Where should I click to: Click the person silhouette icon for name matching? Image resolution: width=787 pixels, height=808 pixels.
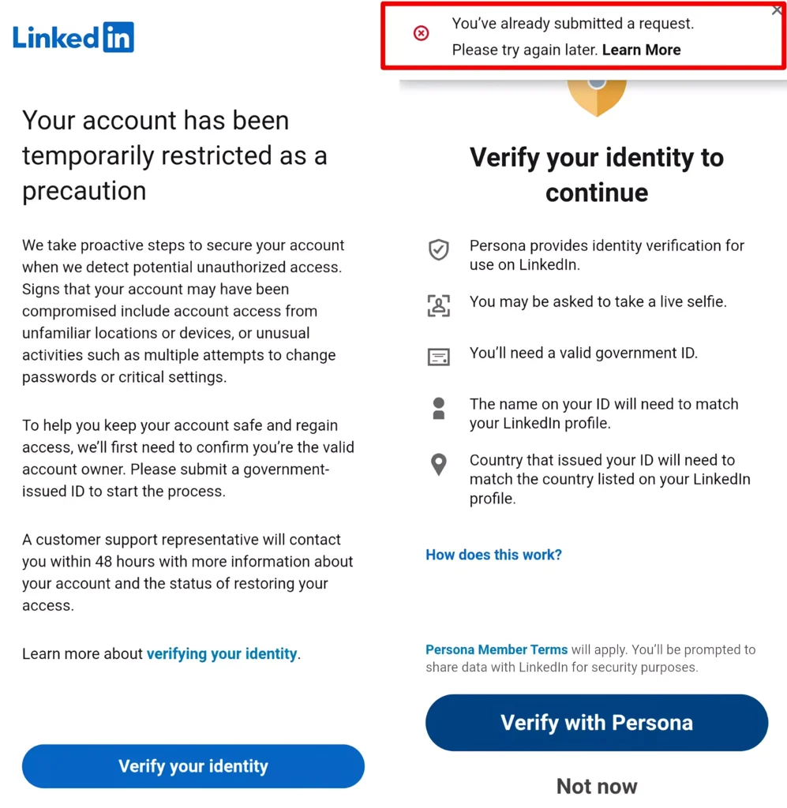point(439,408)
